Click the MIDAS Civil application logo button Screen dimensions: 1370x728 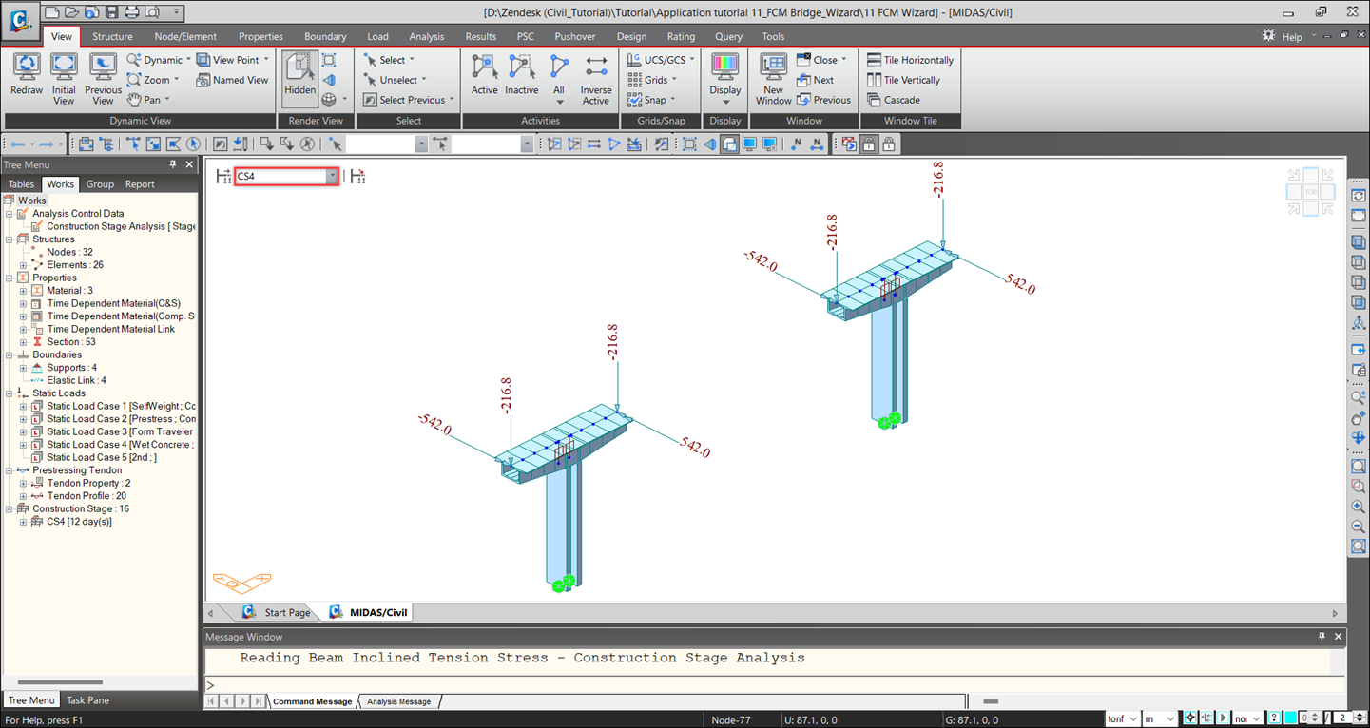tap(20, 19)
